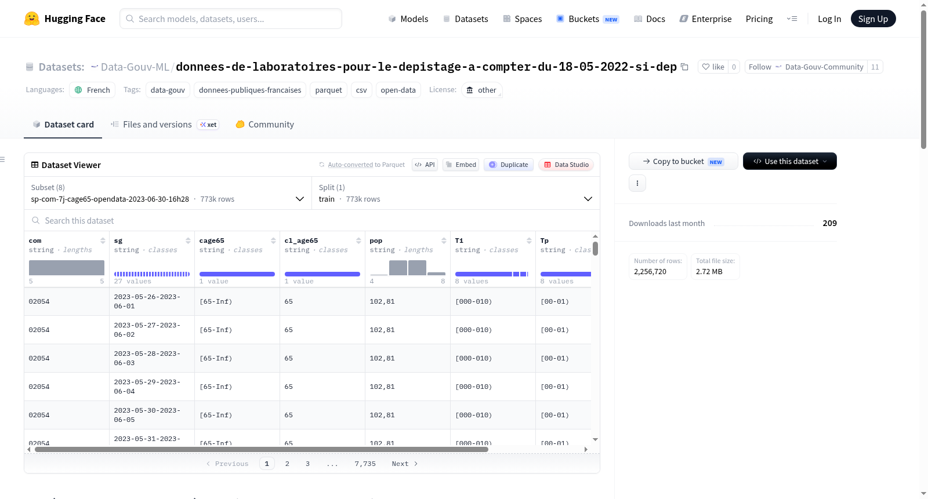
Task: Go to page 2 of results
Action: click(287, 464)
